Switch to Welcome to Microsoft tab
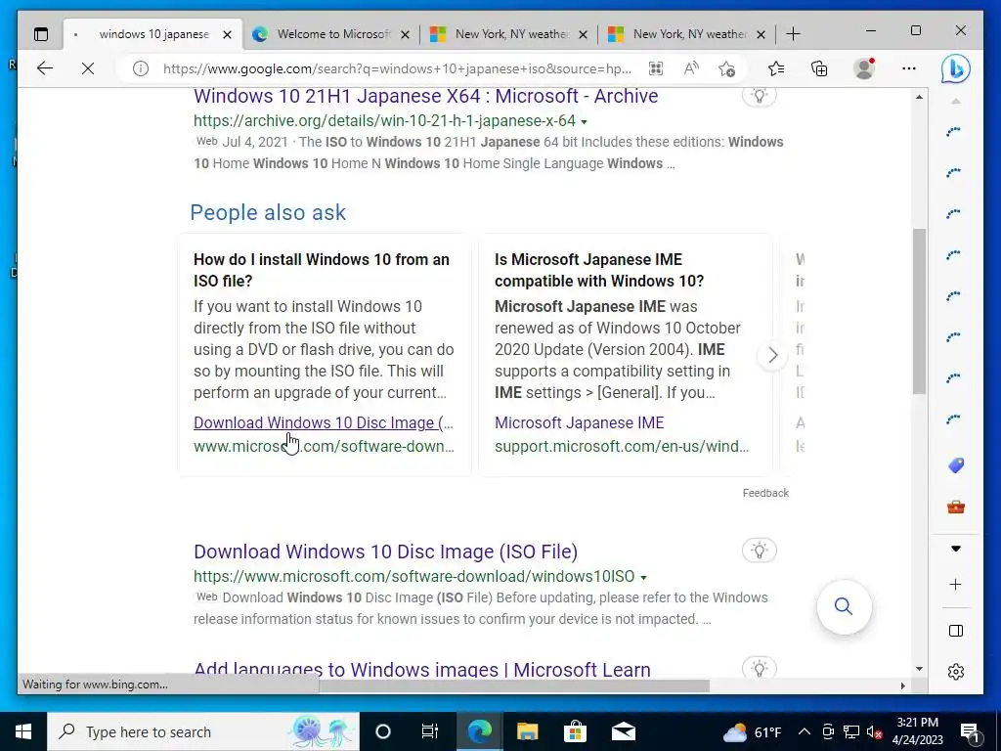This screenshot has width=1001, height=751. click(x=332, y=34)
